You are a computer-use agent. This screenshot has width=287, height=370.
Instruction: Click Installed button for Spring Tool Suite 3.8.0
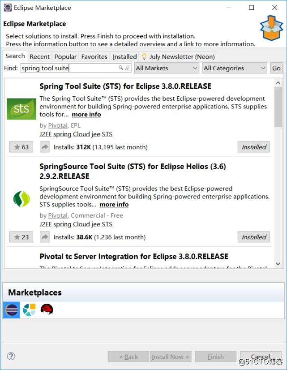(253, 147)
